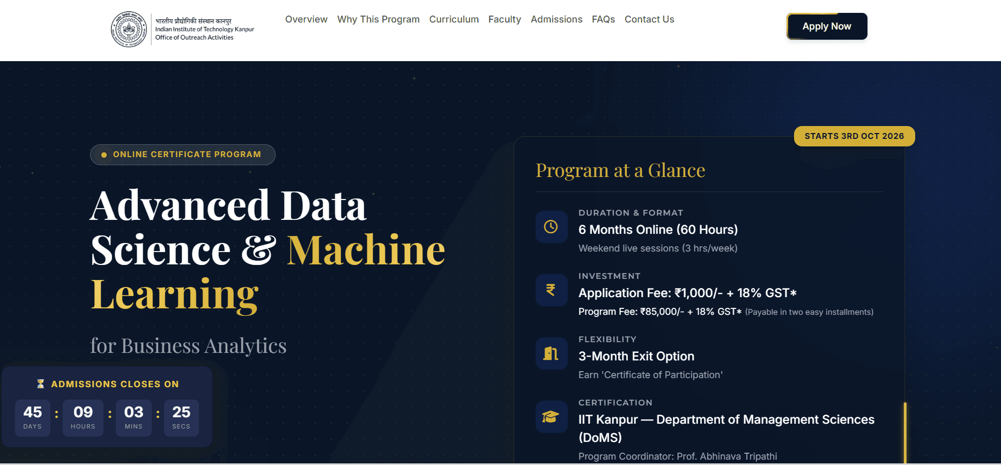The image size is (1001, 465).
Task: Click the graduation cap icon beside Certification
Action: tap(551, 417)
